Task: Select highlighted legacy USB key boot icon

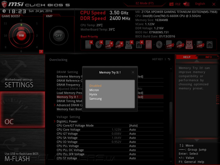Action: point(189,45)
